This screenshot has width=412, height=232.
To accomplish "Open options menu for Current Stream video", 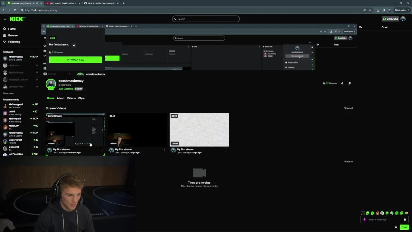I will 102,150.
